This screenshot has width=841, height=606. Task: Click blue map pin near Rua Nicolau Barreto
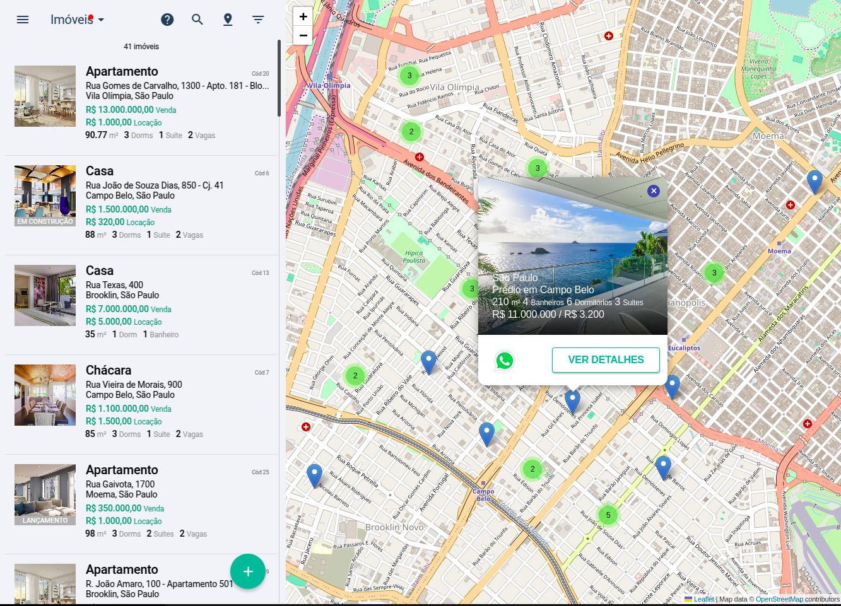click(x=314, y=476)
